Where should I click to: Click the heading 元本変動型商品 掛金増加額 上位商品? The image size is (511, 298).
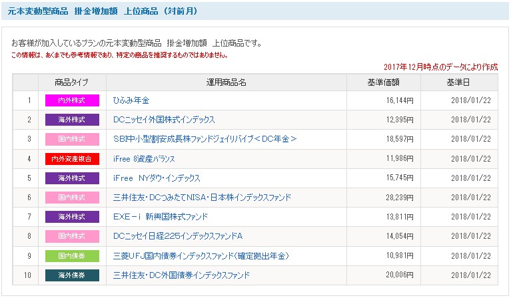coord(103,11)
